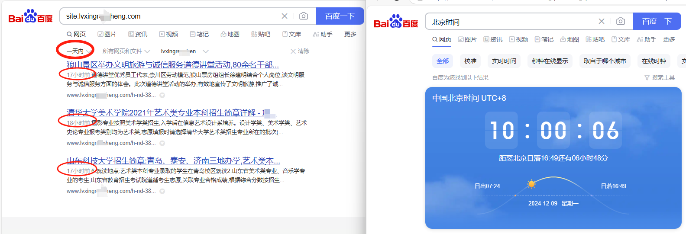Open 贴吧 tab in the right window
686x234 pixels.
[x=595, y=39]
